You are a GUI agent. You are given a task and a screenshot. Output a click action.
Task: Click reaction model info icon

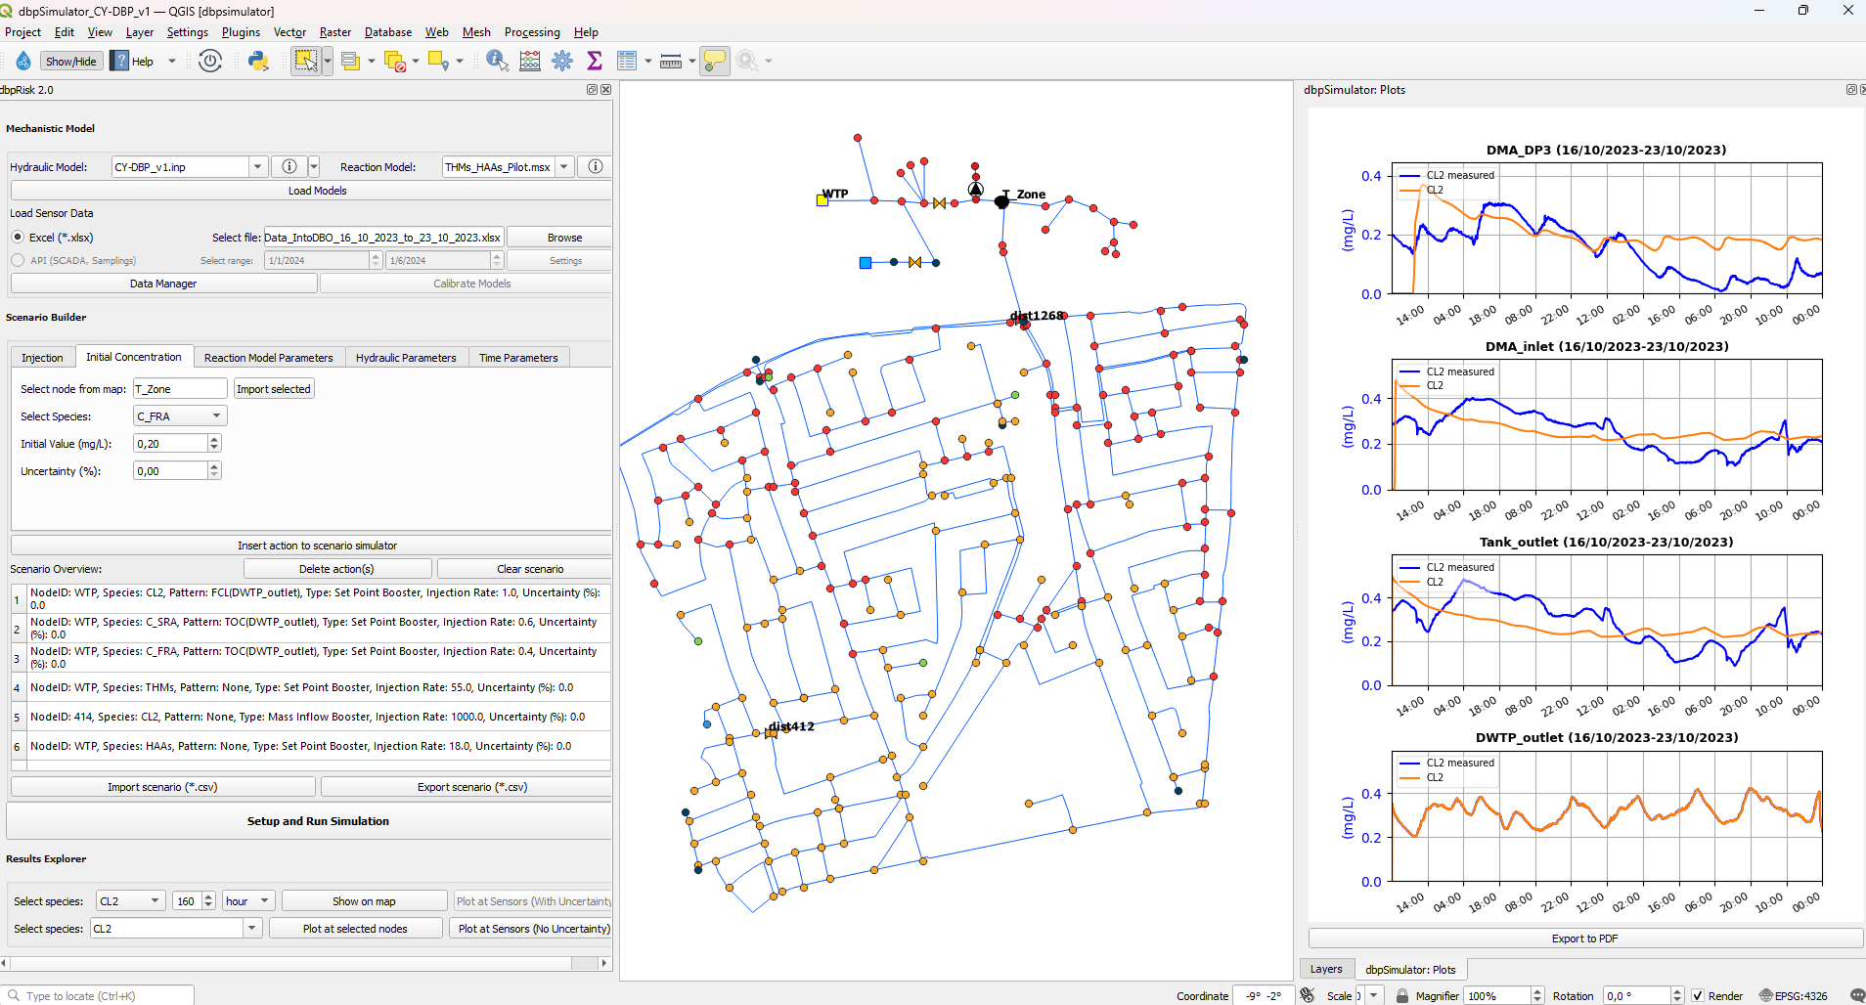pos(595,166)
